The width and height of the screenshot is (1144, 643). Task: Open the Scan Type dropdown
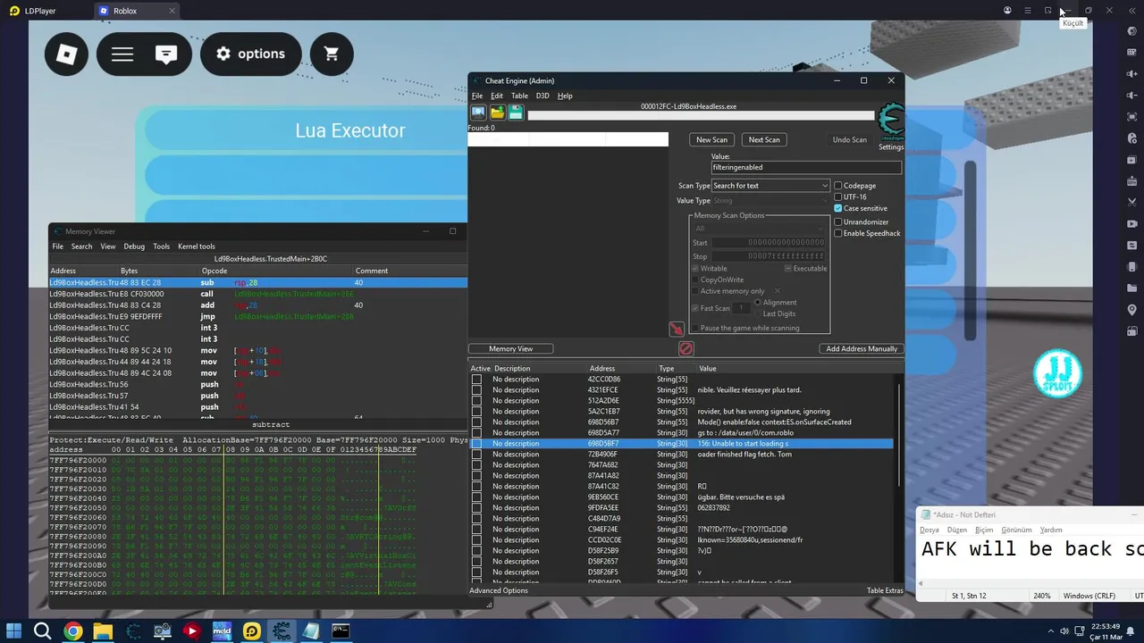tap(770, 186)
